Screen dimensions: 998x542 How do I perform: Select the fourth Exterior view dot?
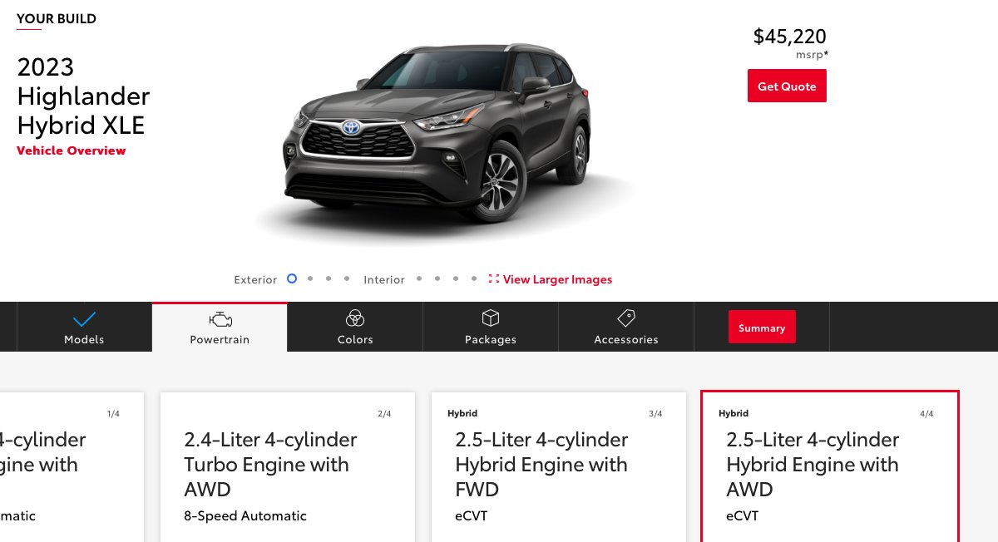347,278
